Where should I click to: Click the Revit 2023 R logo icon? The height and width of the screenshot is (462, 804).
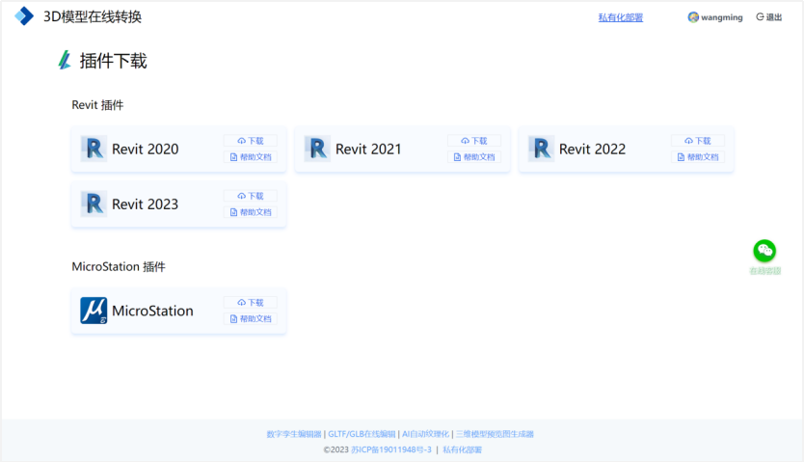click(x=94, y=204)
